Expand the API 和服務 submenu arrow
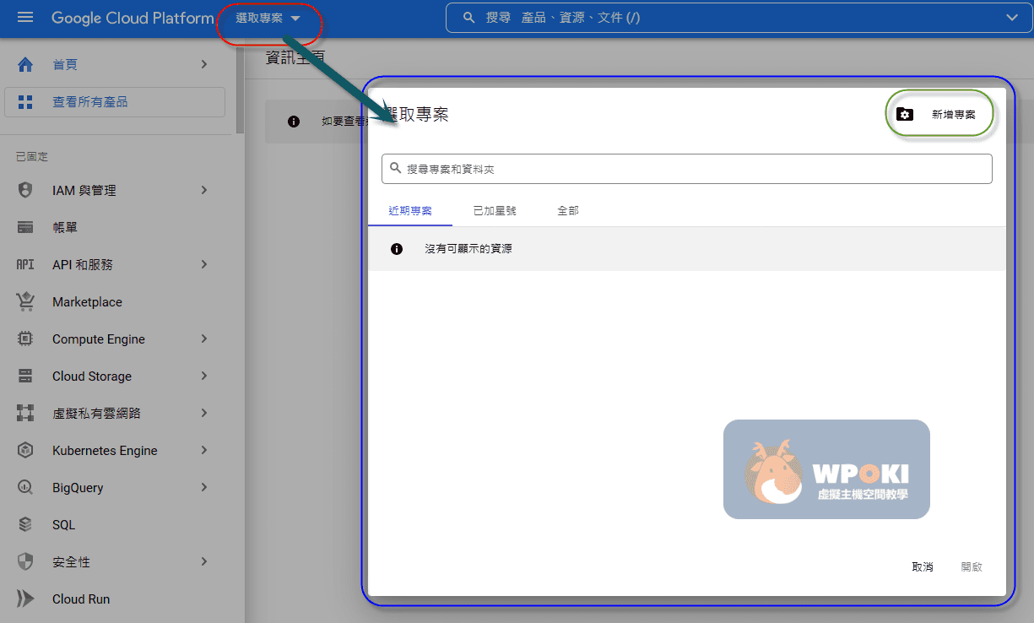Viewport: 1034px width, 623px height. tap(204, 264)
